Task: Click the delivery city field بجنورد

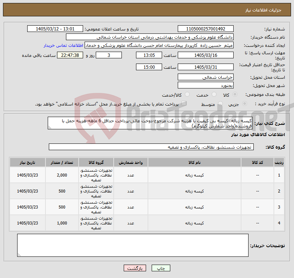Action: [x=205, y=85]
